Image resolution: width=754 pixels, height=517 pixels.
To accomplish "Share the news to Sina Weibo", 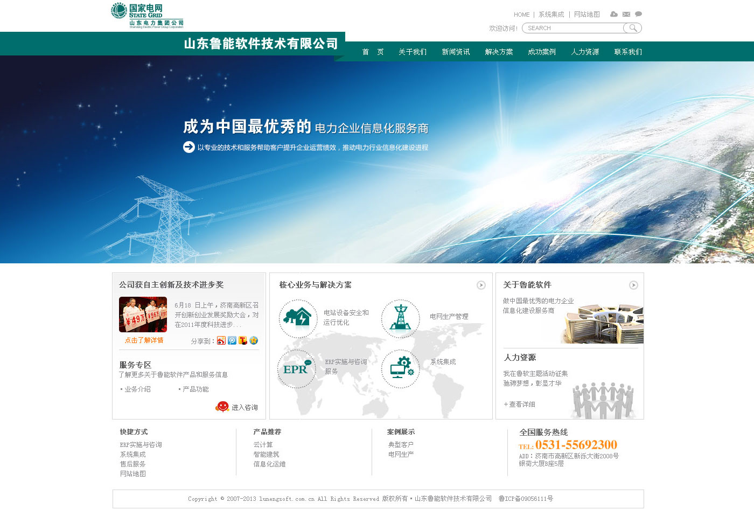I will pyautogui.click(x=221, y=340).
